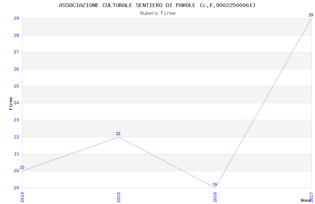Click y-axis value 19
Viewport: 315px width, 204px height.
16,188
